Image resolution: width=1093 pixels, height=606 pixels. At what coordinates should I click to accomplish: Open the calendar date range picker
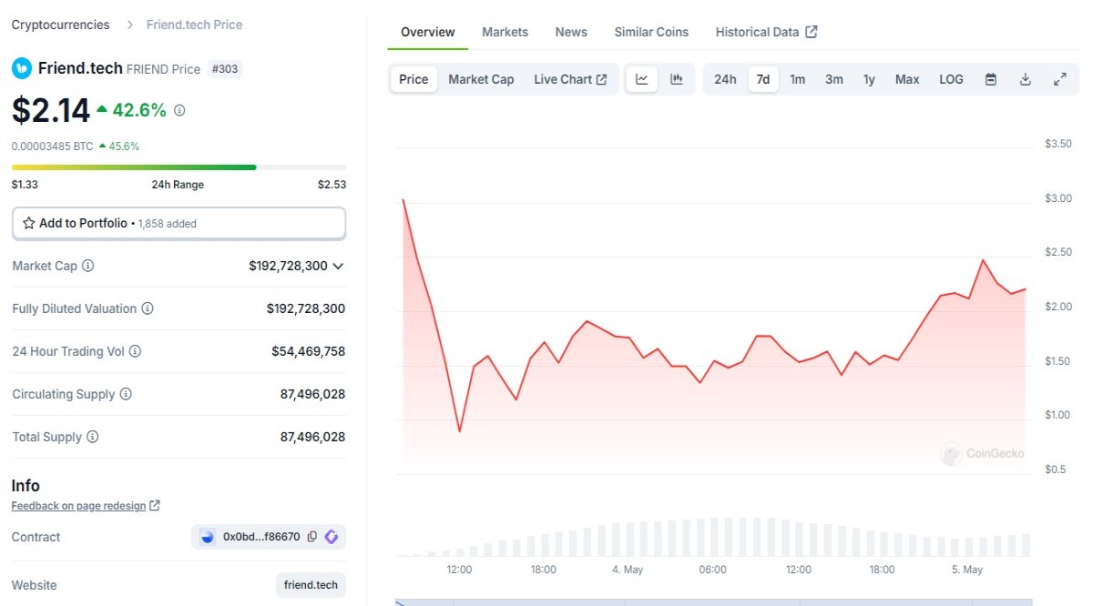point(991,79)
